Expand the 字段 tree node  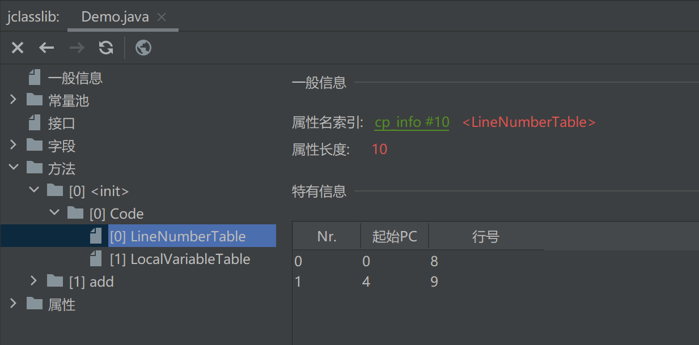tap(14, 146)
